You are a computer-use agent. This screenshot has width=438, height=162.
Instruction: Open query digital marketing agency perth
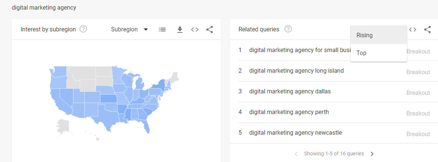(289, 112)
